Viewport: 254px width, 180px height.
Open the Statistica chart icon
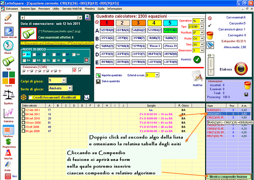tap(9, 113)
